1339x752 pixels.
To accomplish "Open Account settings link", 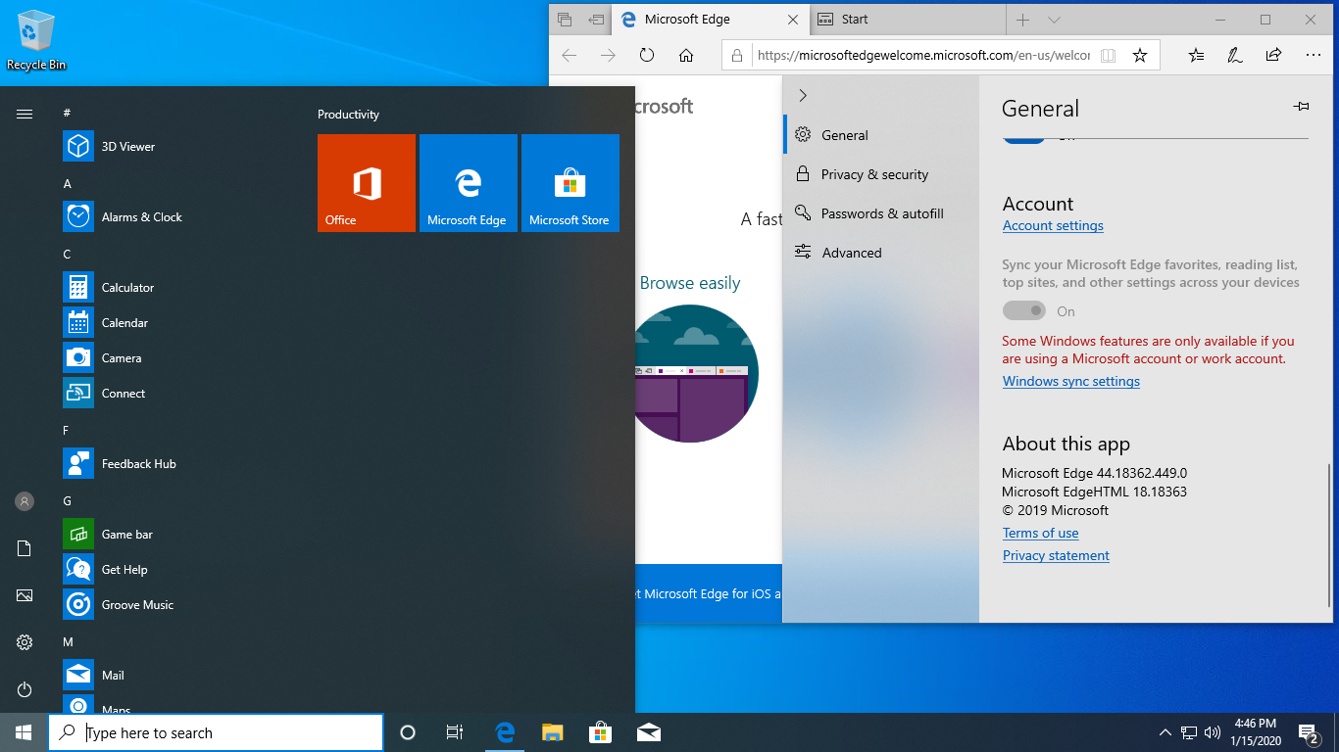I will 1053,225.
